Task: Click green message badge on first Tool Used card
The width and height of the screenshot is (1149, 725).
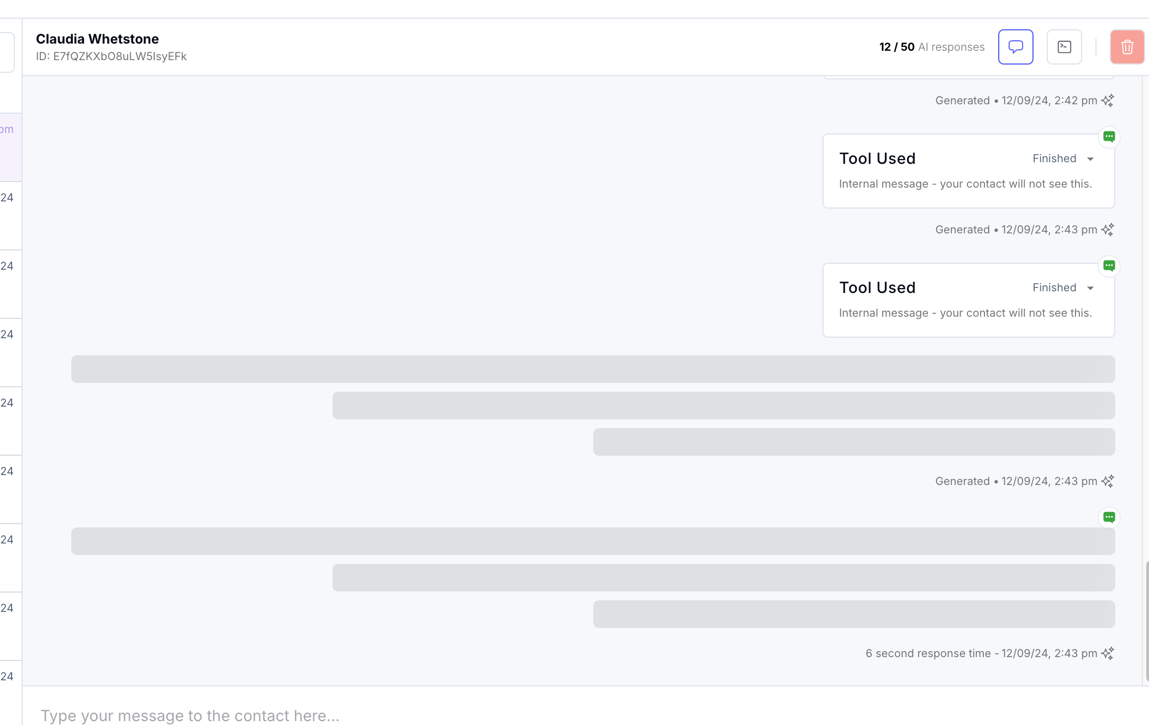Action: pyautogui.click(x=1109, y=136)
